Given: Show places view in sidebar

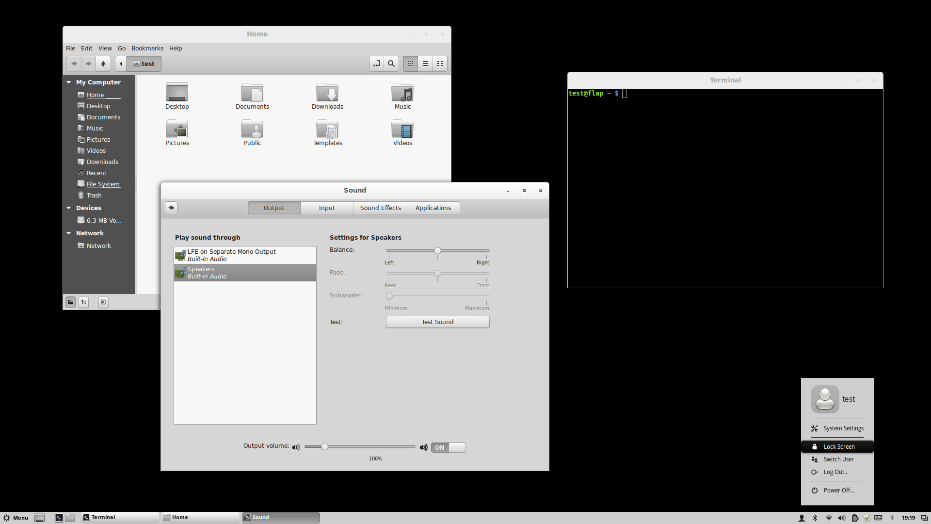Looking at the screenshot, I should pos(71,302).
